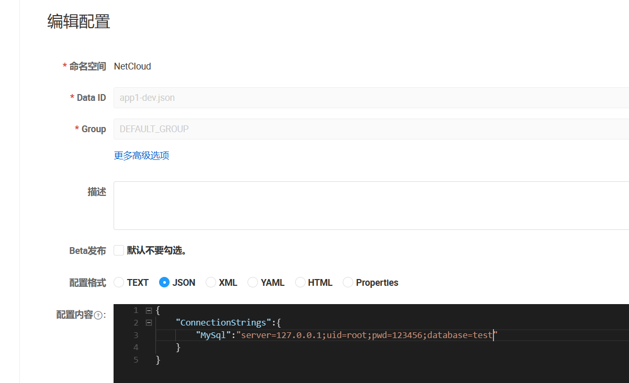Viewport: 629px width, 383px height.
Task: Click the 默认不要勾选。 label text
Action: click(x=157, y=250)
